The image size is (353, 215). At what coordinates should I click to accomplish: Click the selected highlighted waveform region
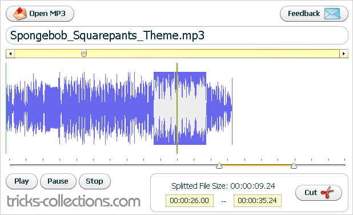180,108
